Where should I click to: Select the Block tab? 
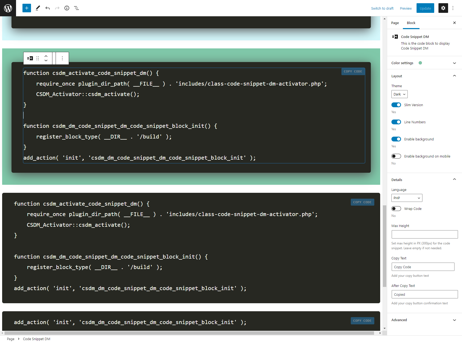pyautogui.click(x=411, y=23)
